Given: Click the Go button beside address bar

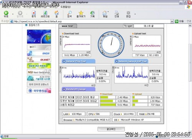Looking at the screenshot, I should coord(179,21).
